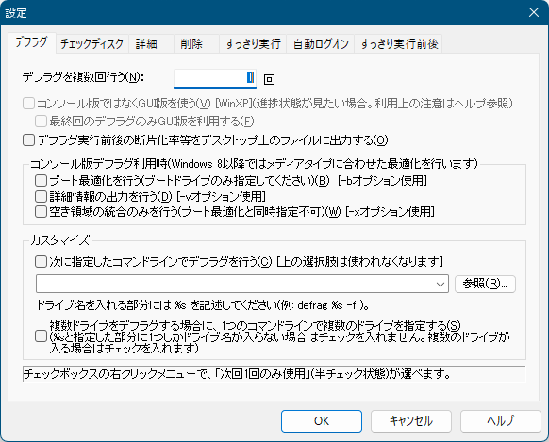The height and width of the screenshot is (442, 549).
Task: Enable 空き領域の統合のみを行う checkbox
Action: [x=41, y=211]
